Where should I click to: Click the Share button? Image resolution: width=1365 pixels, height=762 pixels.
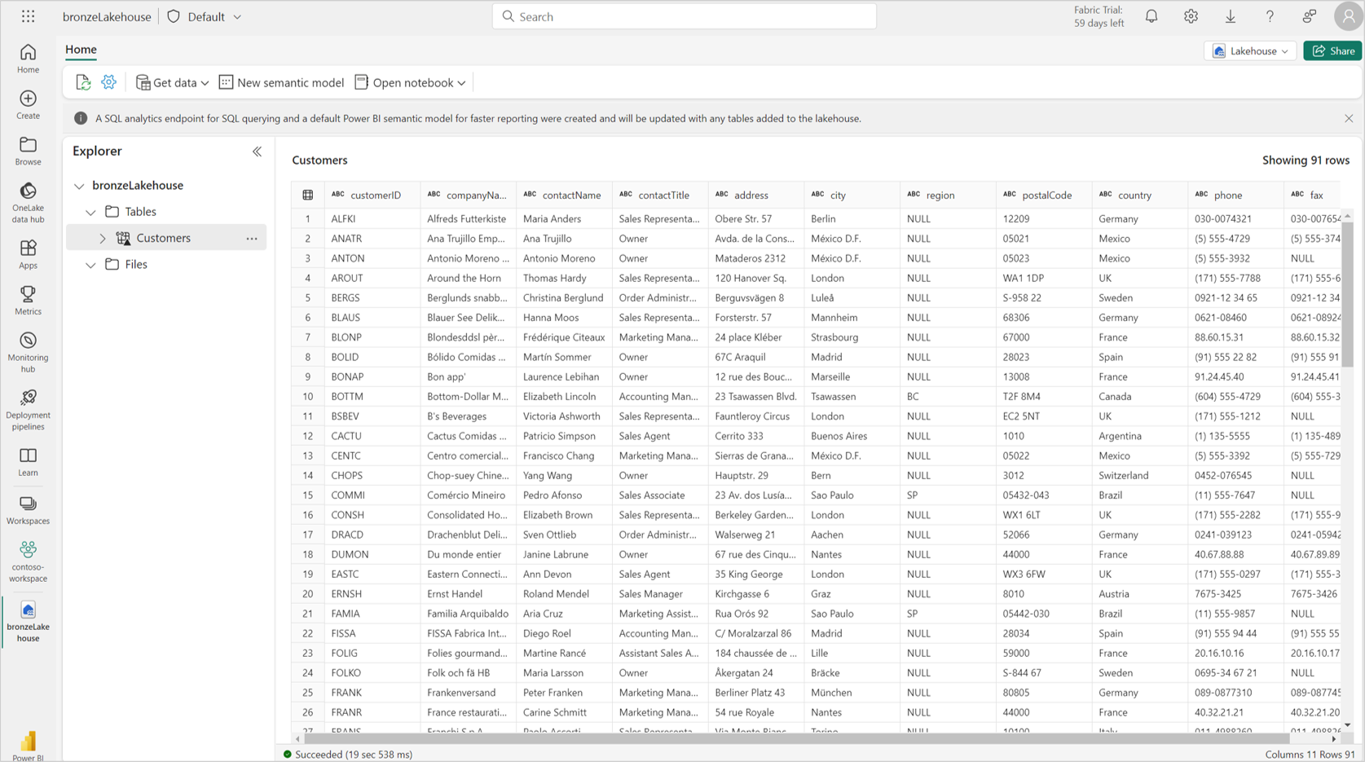[x=1333, y=51]
